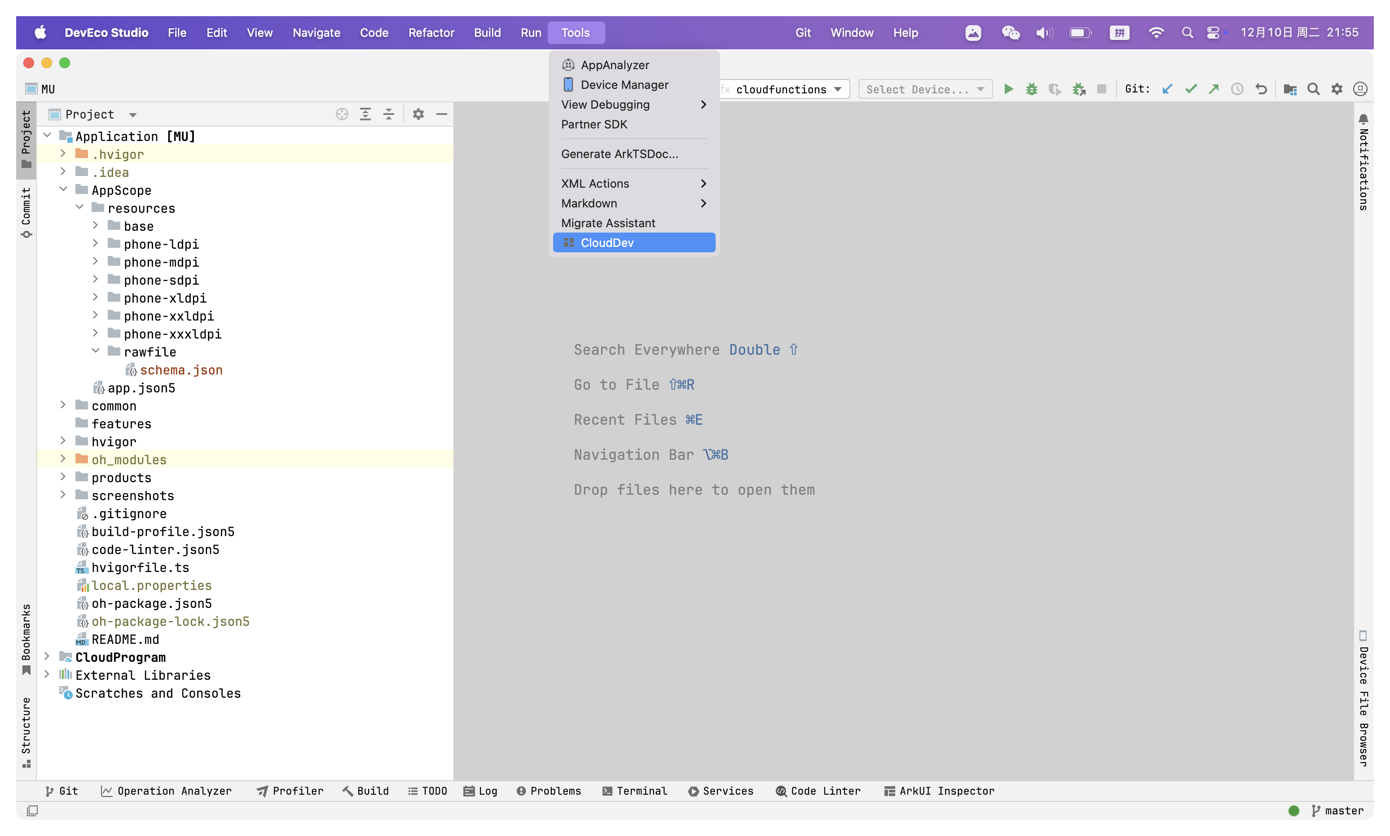Click the Wi-Fi icon in macOS menu bar

point(1156,33)
